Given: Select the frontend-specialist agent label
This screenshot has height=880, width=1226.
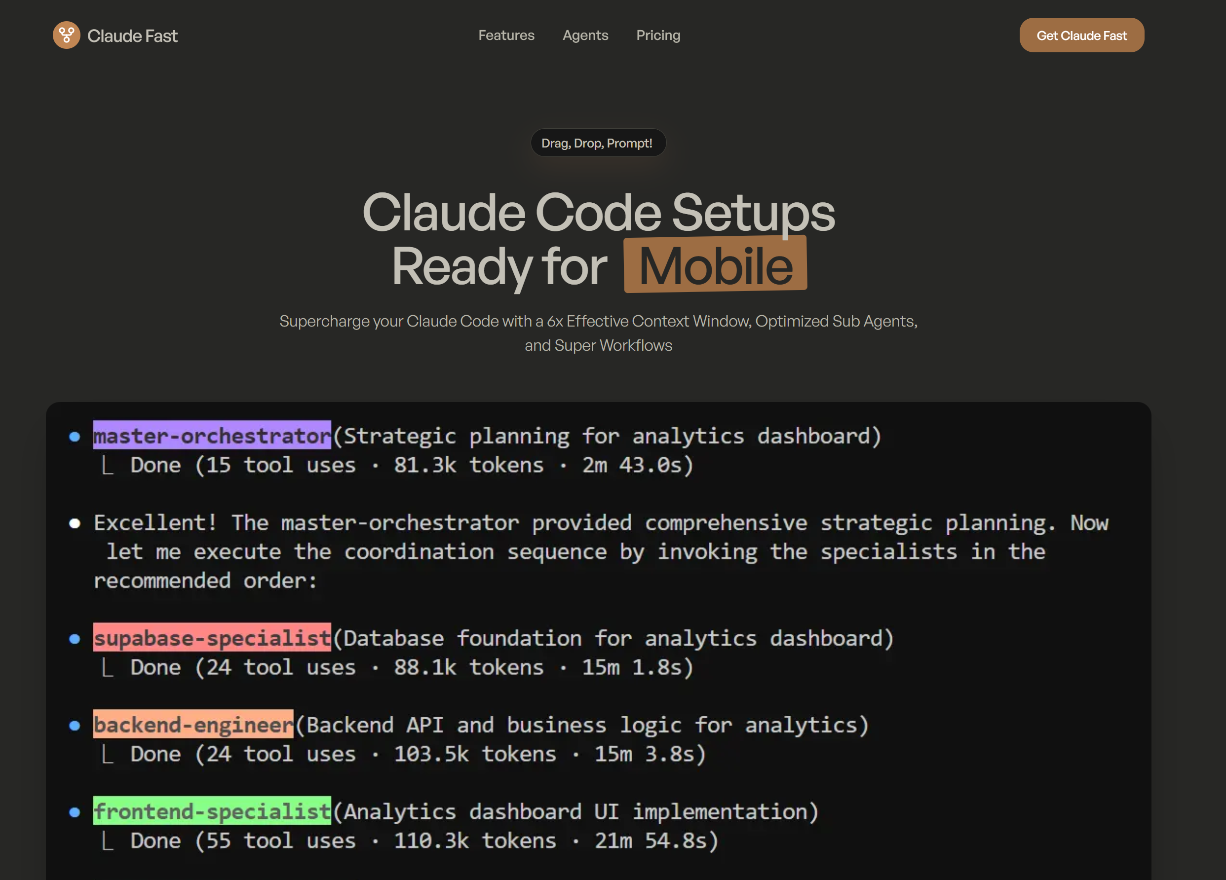Looking at the screenshot, I should [x=211, y=811].
